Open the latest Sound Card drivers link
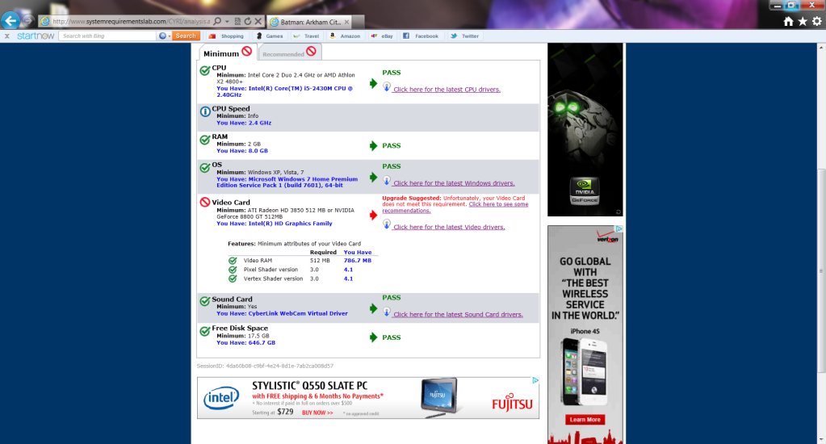826x444 pixels. pos(458,315)
